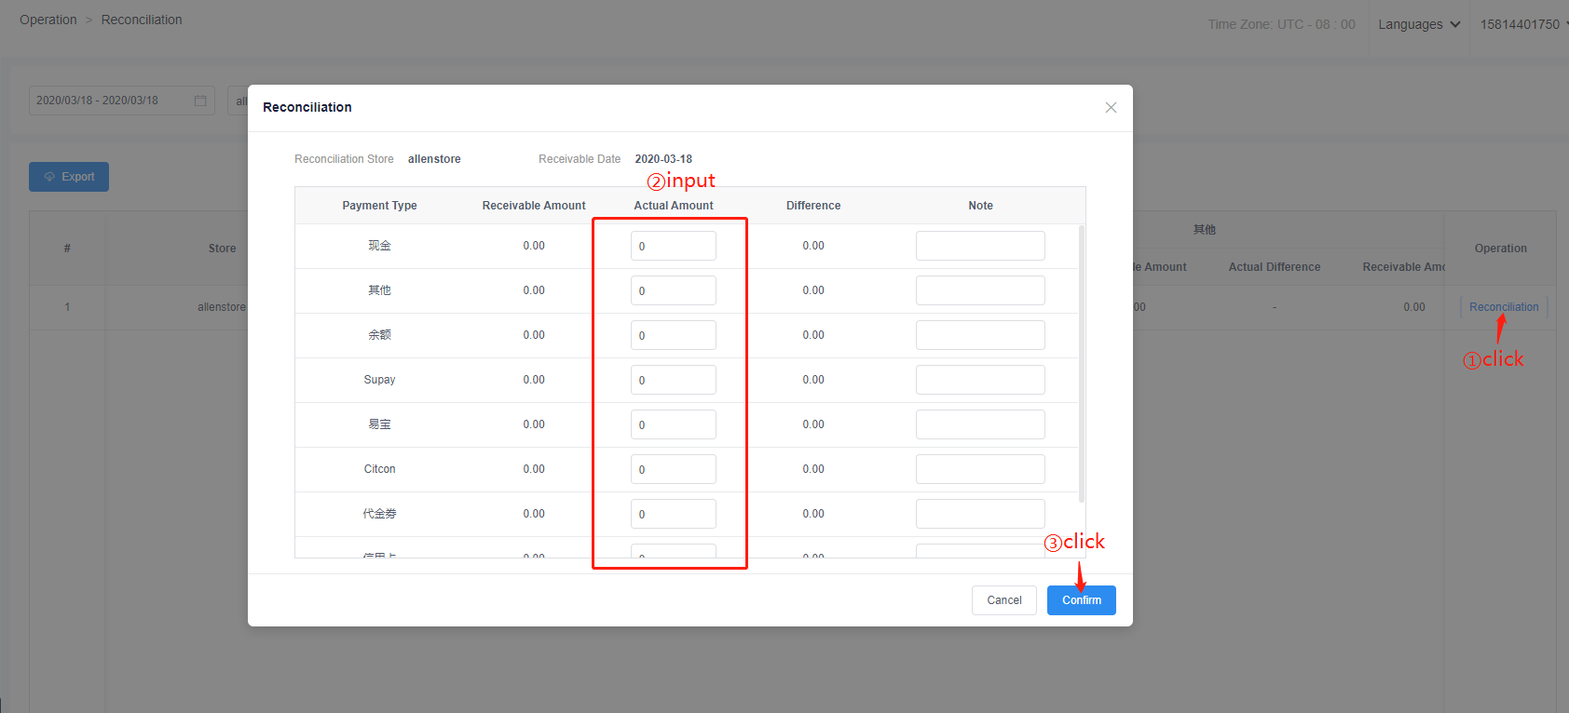Open the account 15814401750 menu
The width and height of the screenshot is (1569, 713).
click(1521, 24)
